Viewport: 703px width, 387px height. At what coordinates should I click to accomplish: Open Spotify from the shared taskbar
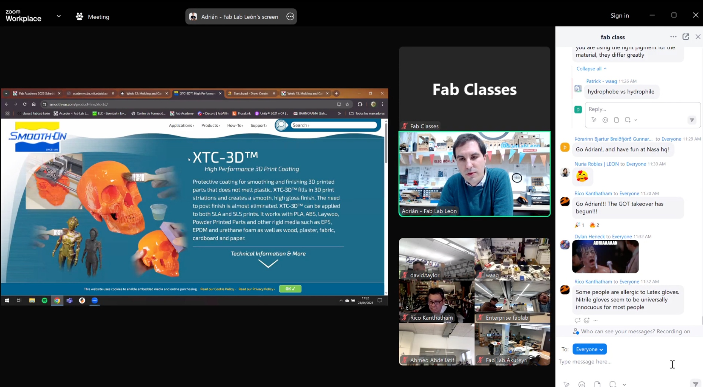pos(44,301)
